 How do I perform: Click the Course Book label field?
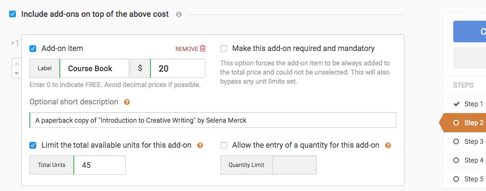94,68
